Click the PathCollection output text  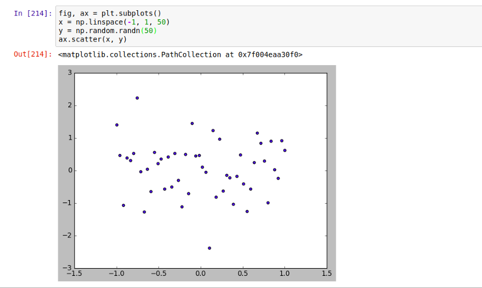coord(180,55)
